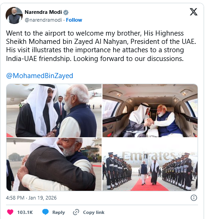Open the tweet info circle icon
Screen dimensions: 205x219
[x=194, y=198]
